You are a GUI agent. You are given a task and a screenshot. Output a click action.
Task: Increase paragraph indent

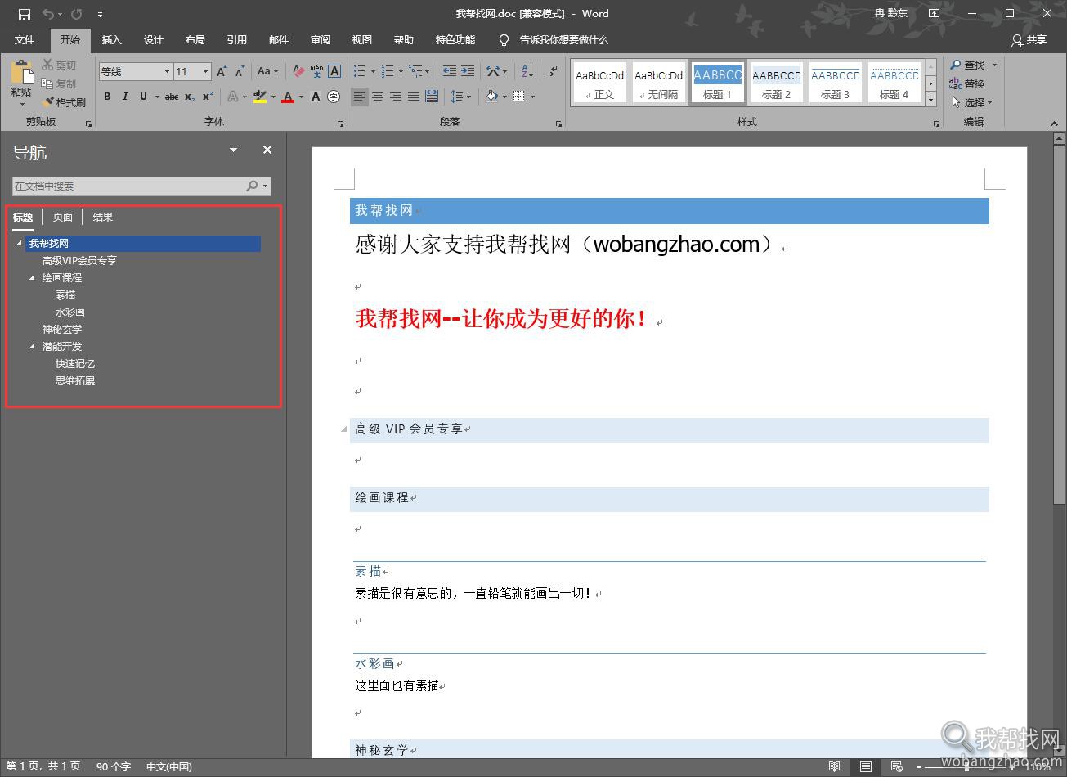point(468,71)
